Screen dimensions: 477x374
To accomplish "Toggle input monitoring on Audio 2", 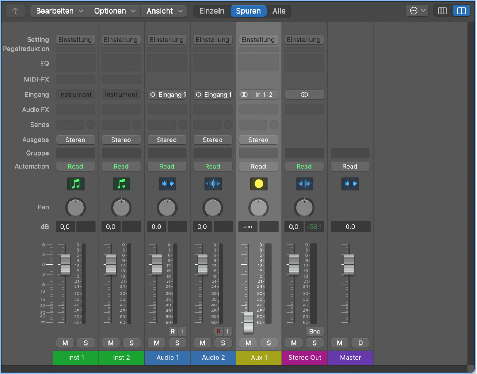I will 228,331.
